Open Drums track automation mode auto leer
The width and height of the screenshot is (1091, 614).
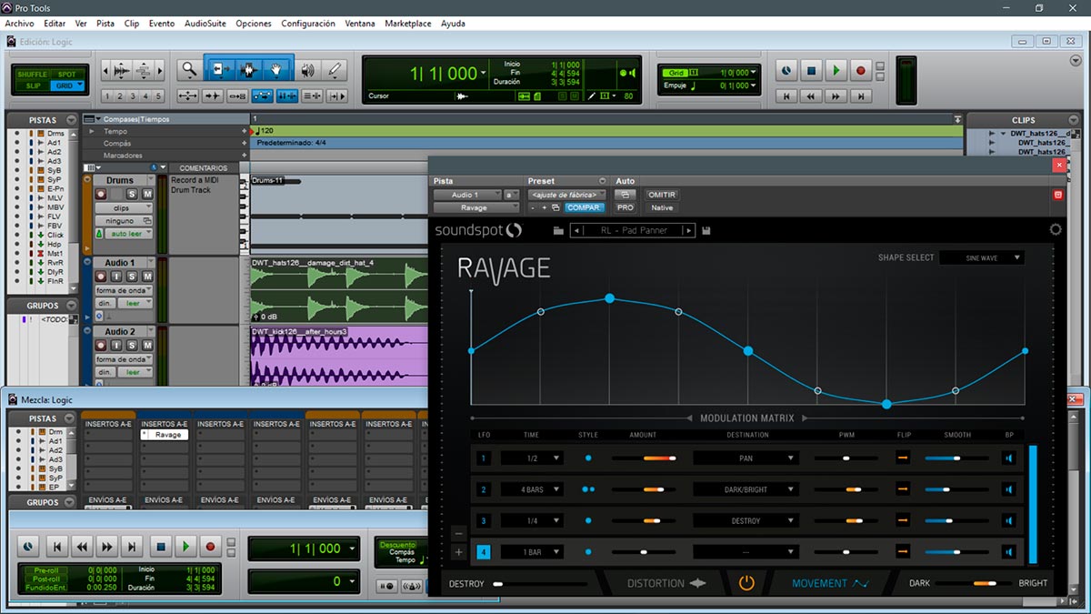tap(128, 235)
